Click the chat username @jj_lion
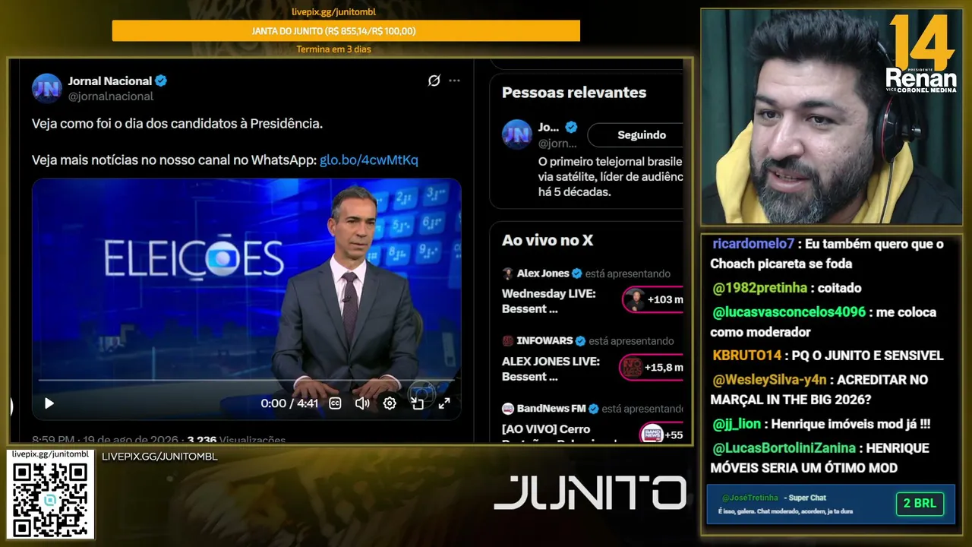 tap(737, 424)
